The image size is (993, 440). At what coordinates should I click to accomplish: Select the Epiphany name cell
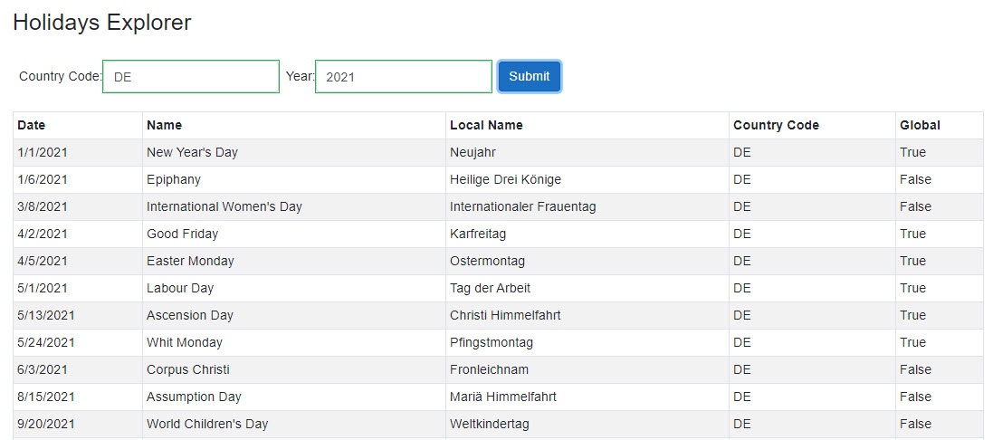click(x=174, y=179)
